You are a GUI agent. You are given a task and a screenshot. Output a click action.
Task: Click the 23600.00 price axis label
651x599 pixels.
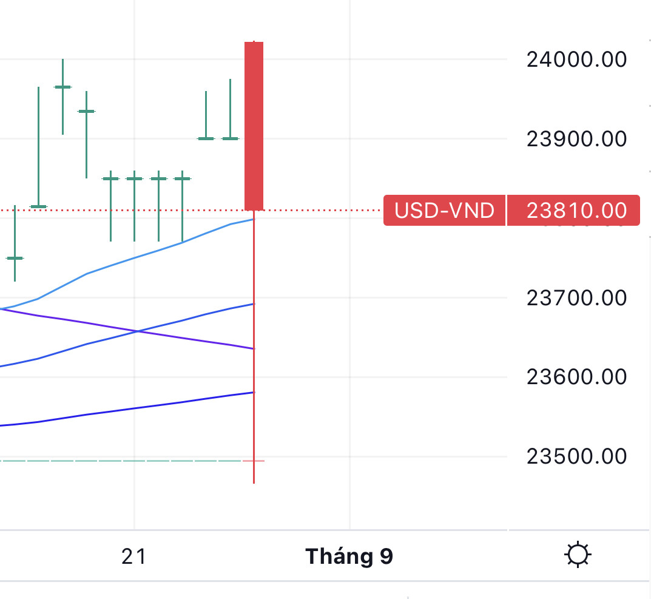(x=576, y=377)
